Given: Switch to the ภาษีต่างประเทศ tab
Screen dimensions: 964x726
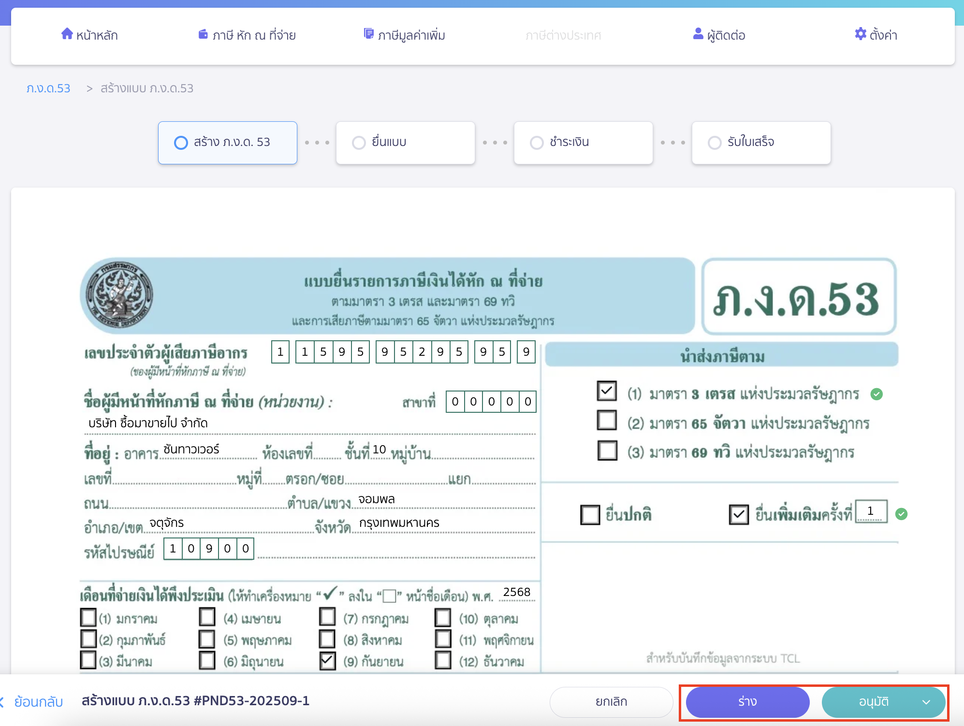Looking at the screenshot, I should [x=563, y=34].
